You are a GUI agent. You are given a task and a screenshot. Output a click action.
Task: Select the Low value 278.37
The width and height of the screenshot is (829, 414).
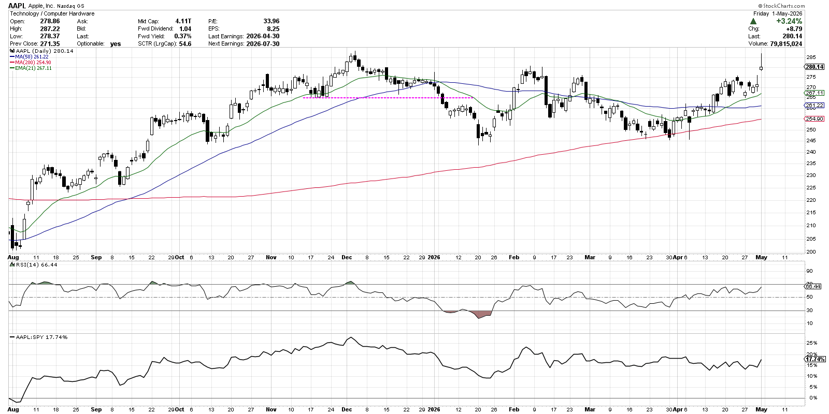tap(50, 36)
